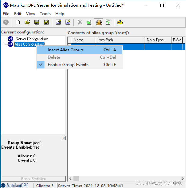Open the File menu

pos(6,14)
